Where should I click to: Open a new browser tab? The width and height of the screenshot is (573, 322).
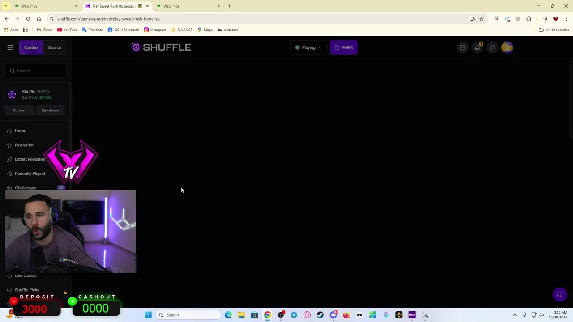click(x=229, y=6)
